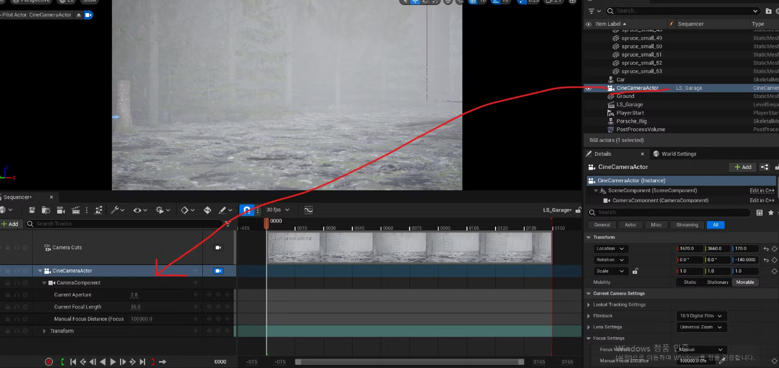Play the sequence in reverse
The width and height of the screenshot is (779, 368).
click(103, 362)
